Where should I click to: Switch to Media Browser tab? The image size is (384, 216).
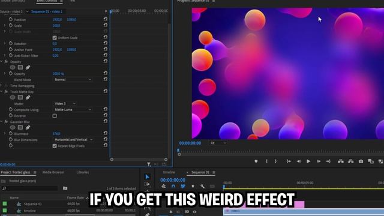[x=53, y=172]
